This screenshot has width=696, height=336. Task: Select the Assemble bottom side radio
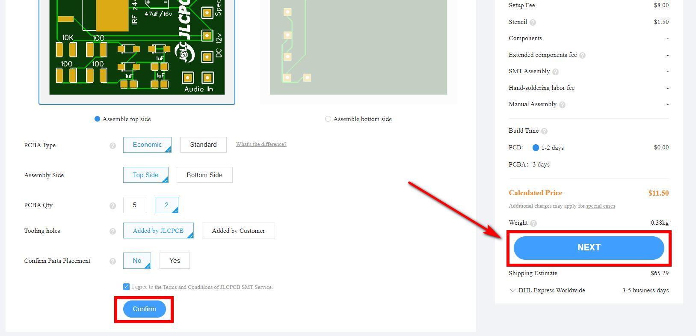point(328,119)
